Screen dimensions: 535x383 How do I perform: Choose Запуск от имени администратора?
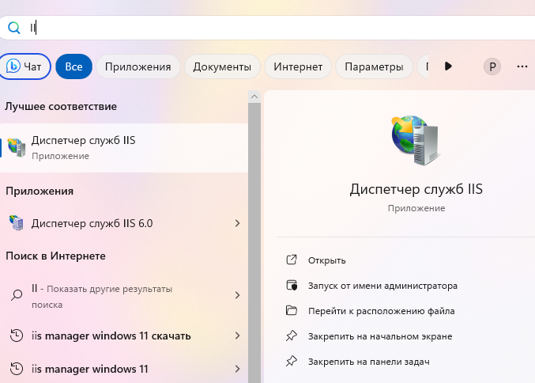(382, 286)
